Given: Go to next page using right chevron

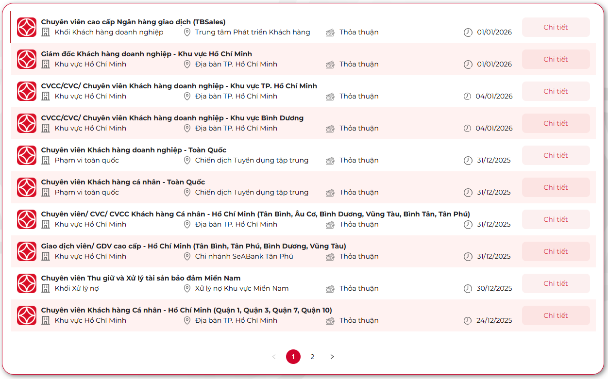Looking at the screenshot, I should (332, 357).
